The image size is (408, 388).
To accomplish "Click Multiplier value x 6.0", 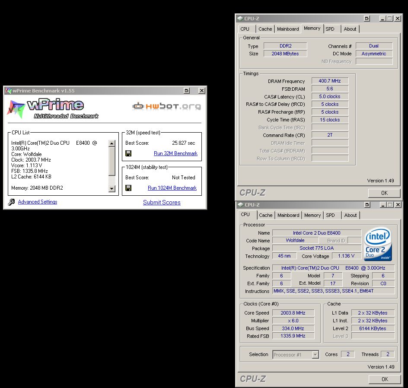I will [x=293, y=321].
